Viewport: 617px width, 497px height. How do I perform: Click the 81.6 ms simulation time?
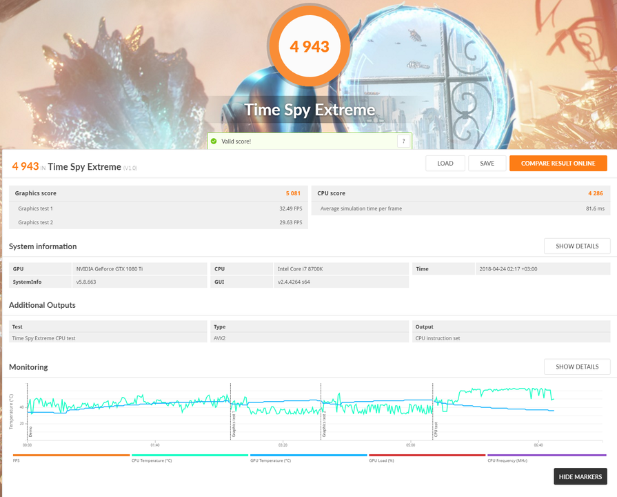(595, 208)
